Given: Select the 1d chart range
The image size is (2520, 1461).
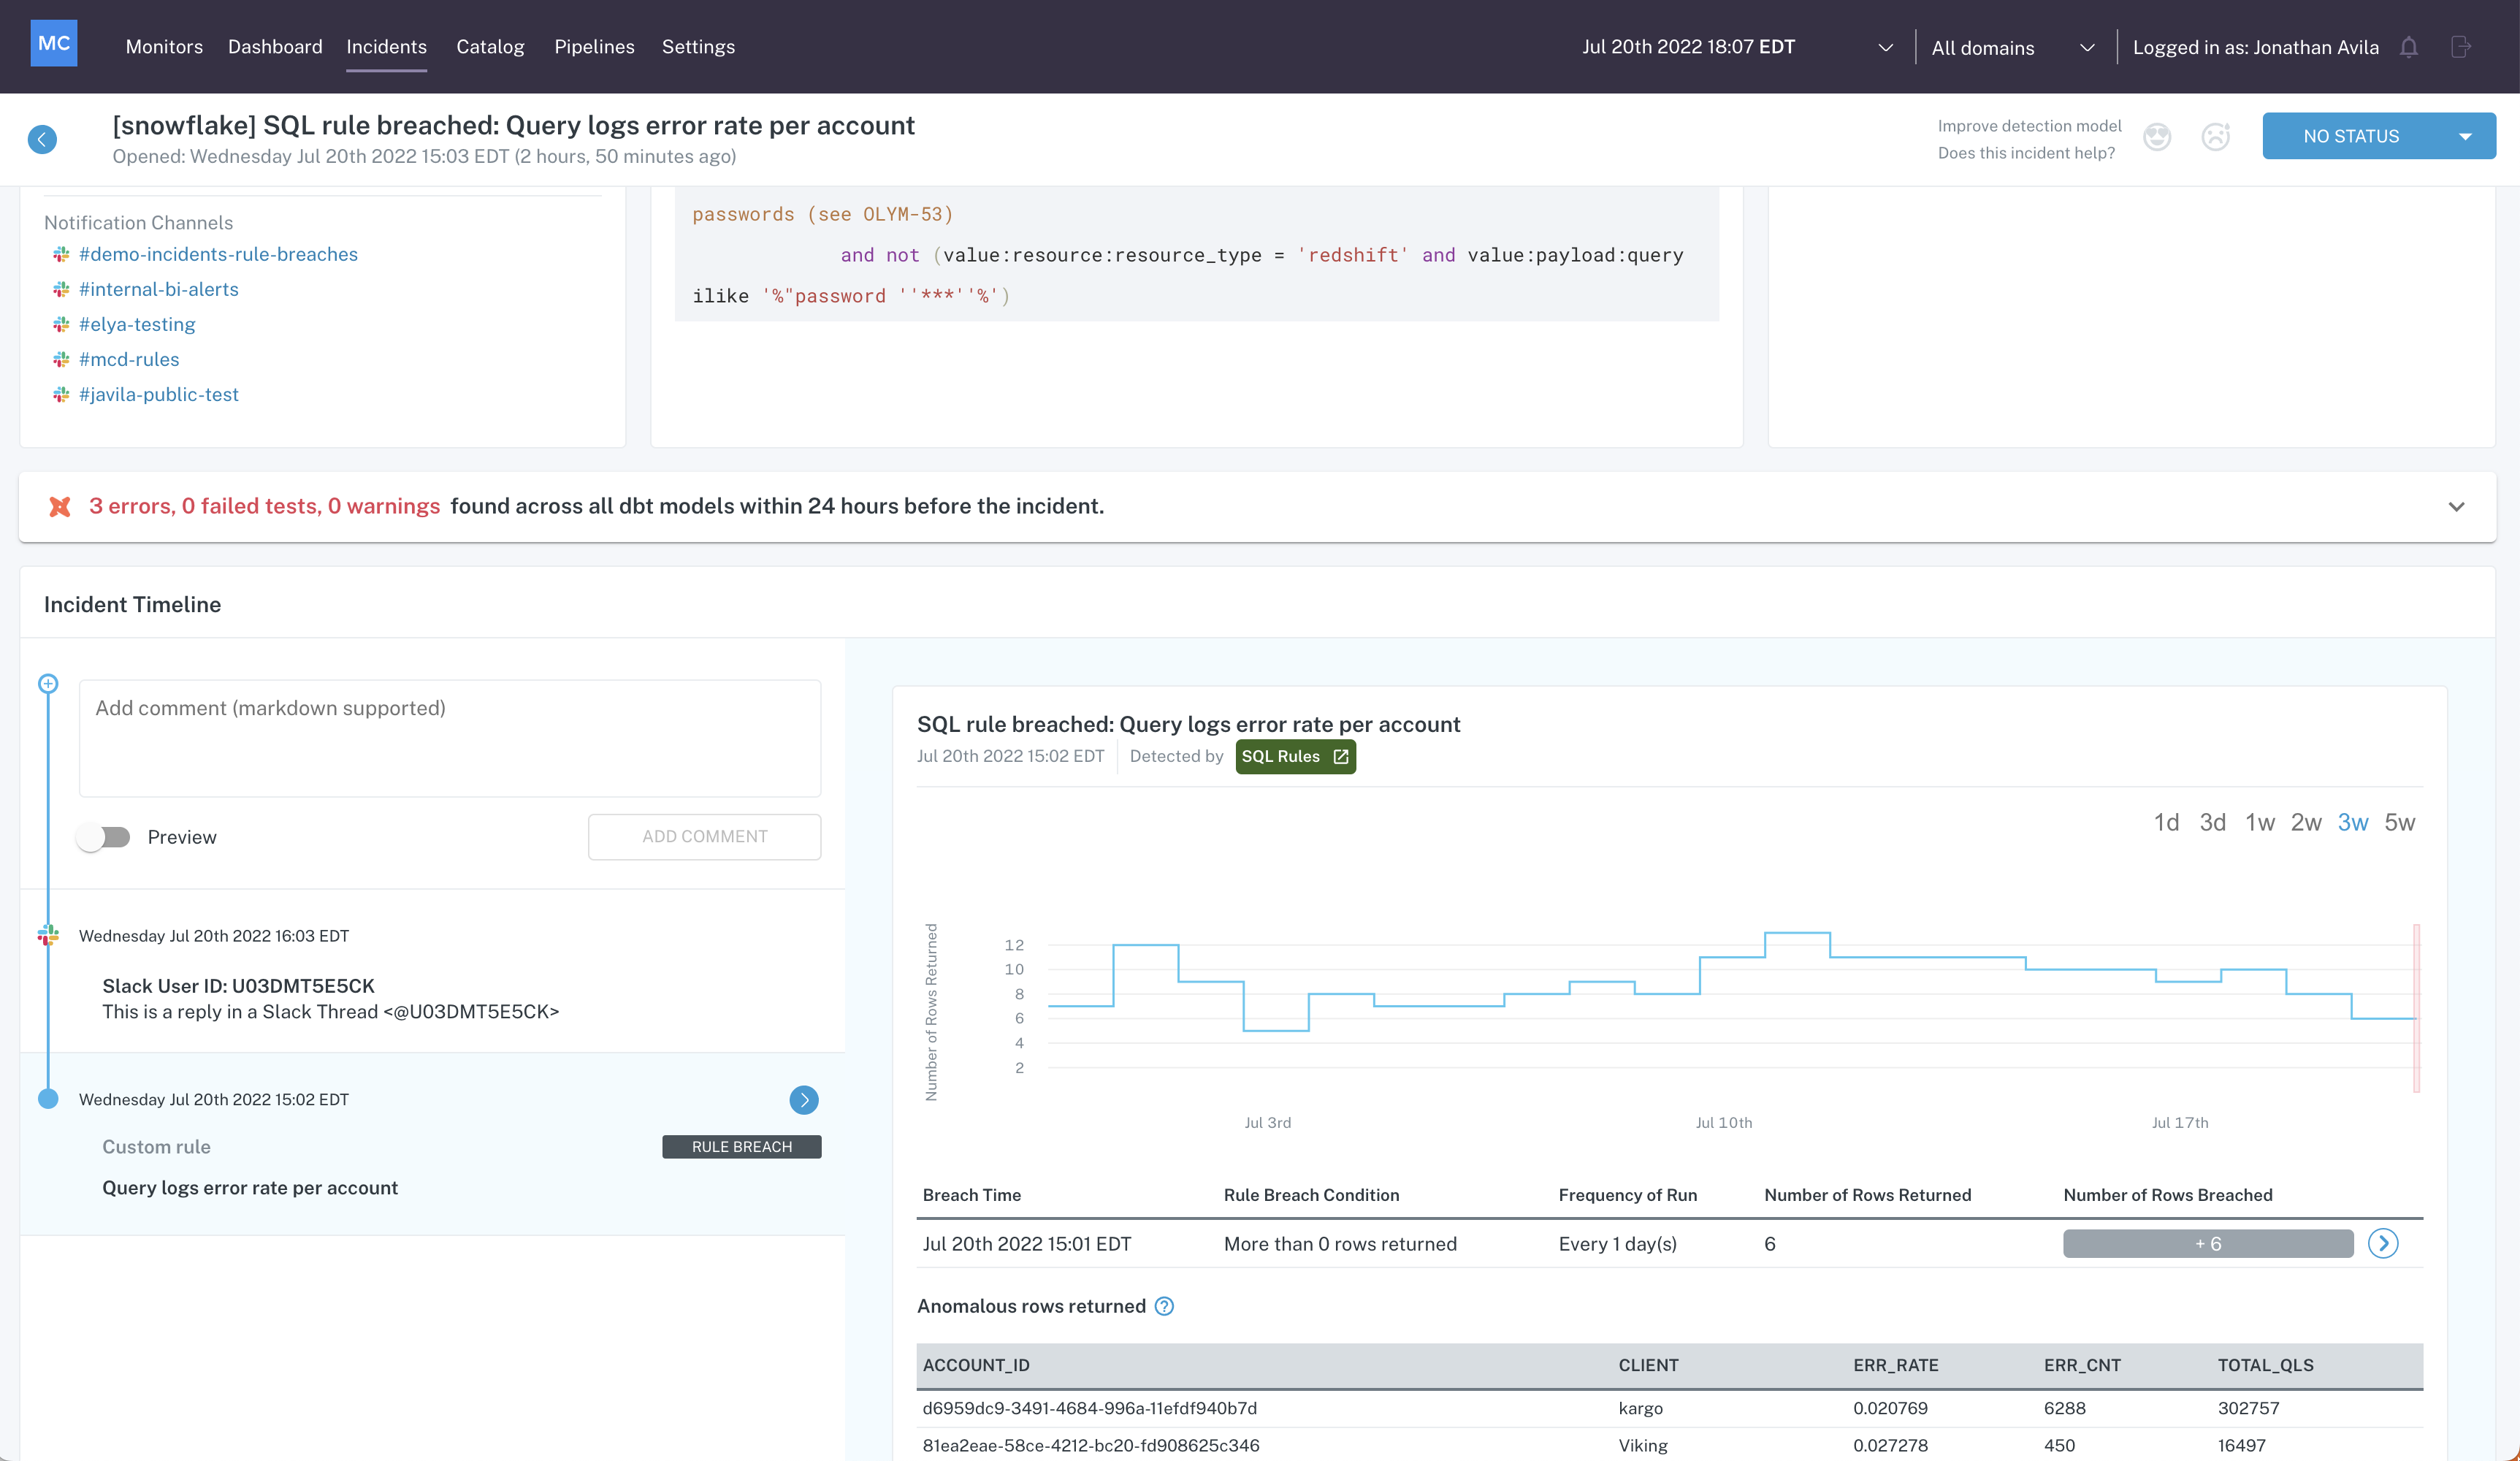Looking at the screenshot, I should click(2166, 822).
